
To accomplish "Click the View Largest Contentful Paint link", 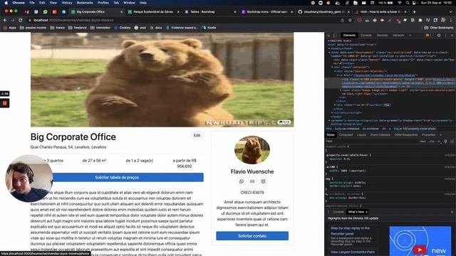I will click(x=353, y=252).
